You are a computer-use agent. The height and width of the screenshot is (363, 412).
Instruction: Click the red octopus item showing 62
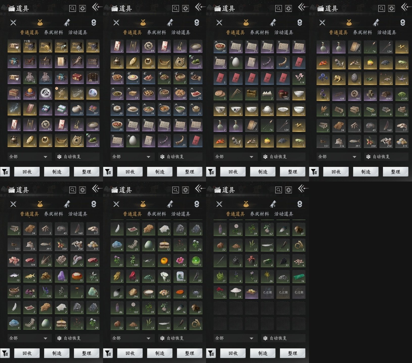click(251, 260)
